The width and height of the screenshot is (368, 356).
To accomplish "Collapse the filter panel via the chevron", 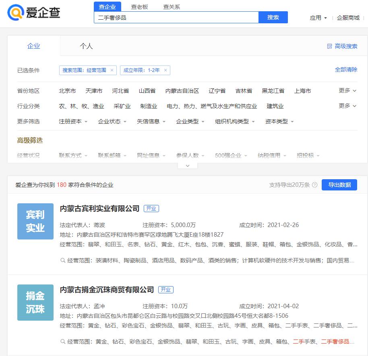I will 187,165.
